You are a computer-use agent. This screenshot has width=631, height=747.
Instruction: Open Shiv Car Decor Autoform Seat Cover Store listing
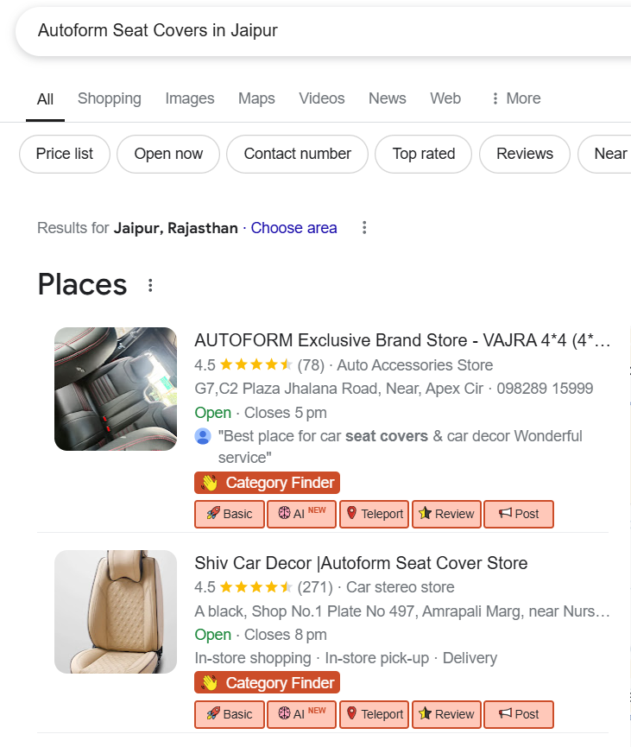coord(361,563)
